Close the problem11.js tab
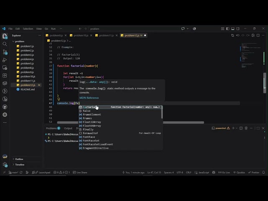 116,35
